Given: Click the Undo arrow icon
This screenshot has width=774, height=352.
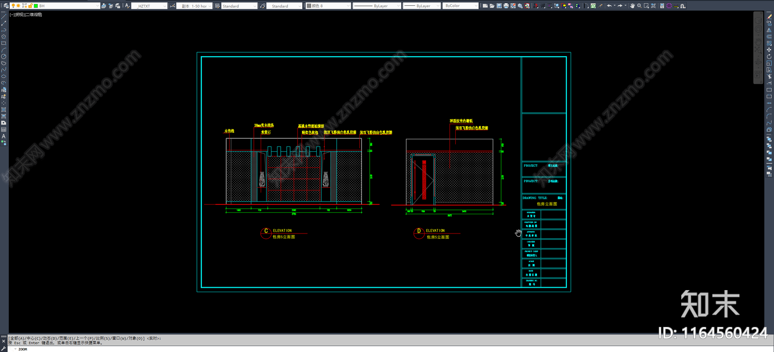Looking at the screenshot, I should coord(609,6).
